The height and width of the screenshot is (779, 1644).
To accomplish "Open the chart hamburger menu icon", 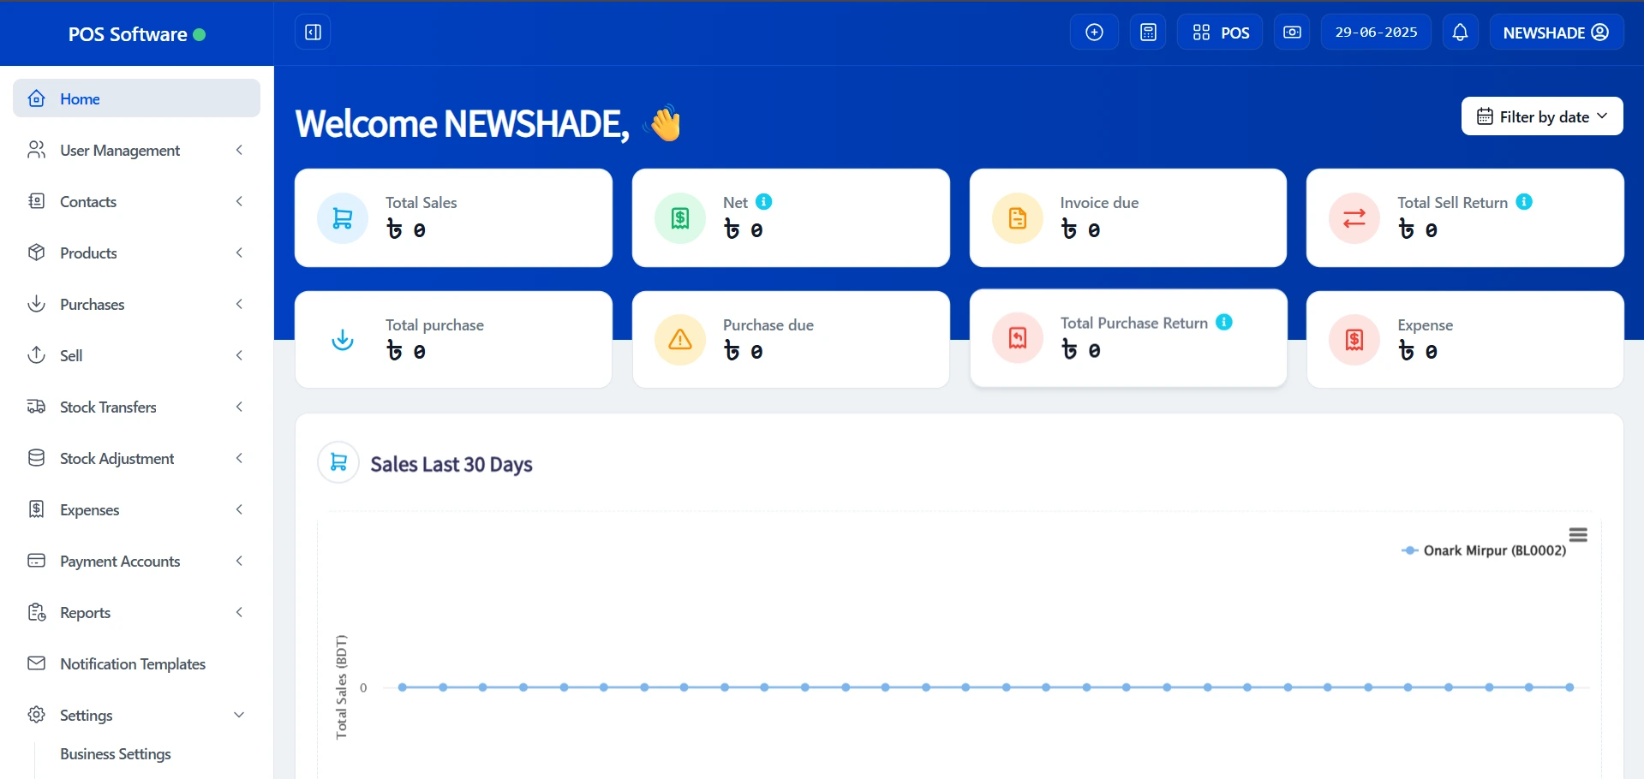I will (1578, 535).
